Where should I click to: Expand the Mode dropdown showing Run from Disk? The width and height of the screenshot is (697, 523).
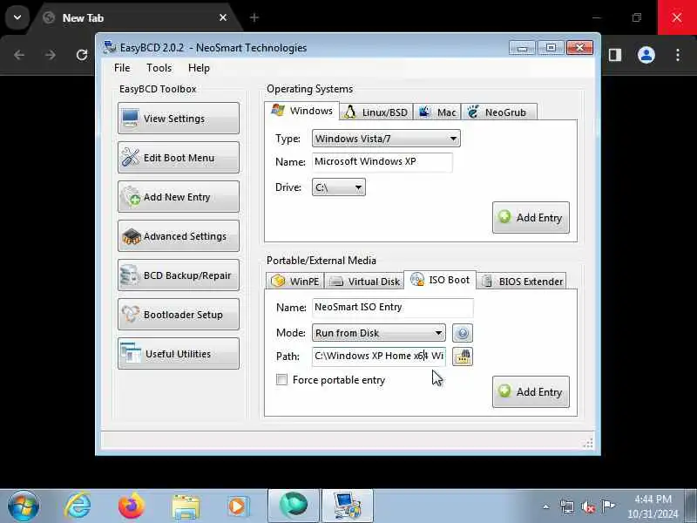pos(379,333)
